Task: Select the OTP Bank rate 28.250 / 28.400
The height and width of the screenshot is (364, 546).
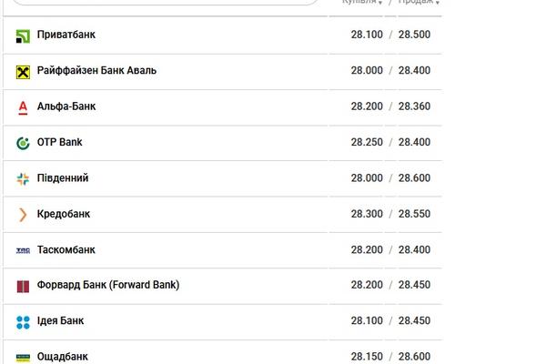Action: click(390, 142)
